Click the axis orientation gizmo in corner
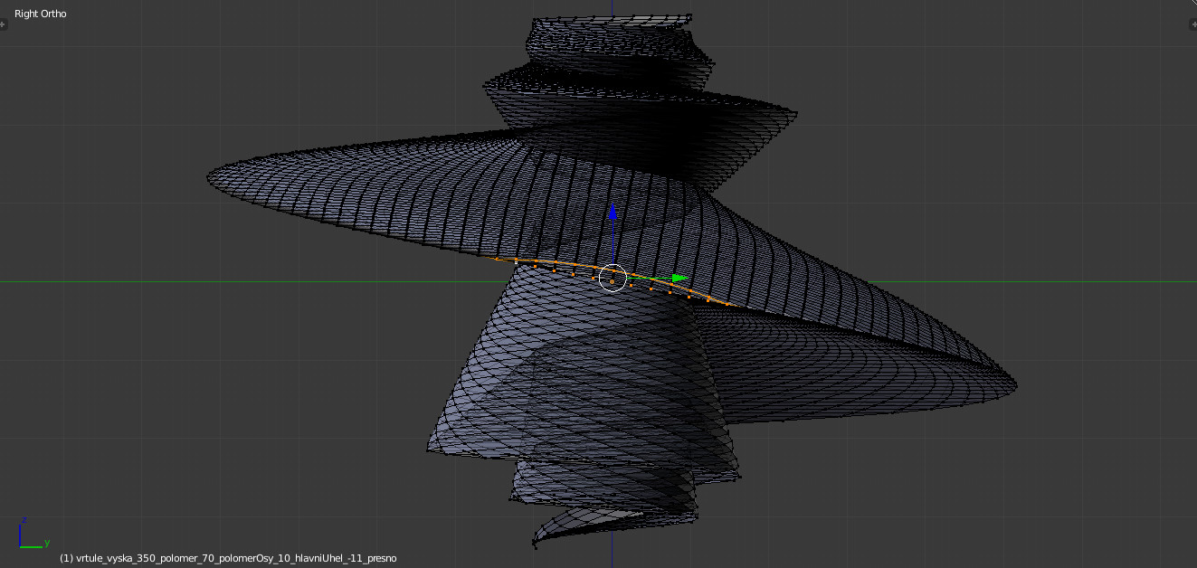This screenshot has width=1197, height=568. coord(32,534)
